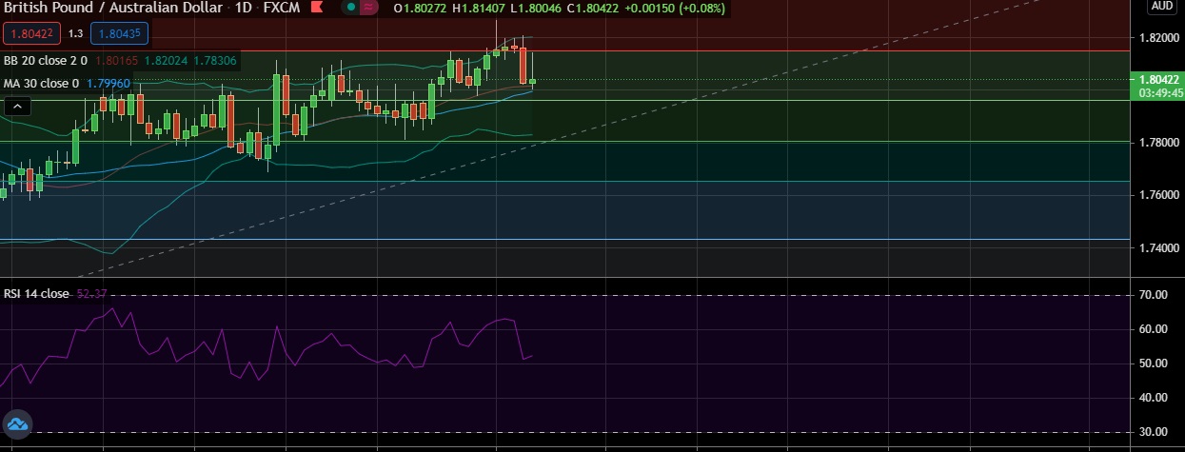Viewport: 1185px width, 452px height.
Task: Click the open value O1.80272
Action: coord(420,9)
